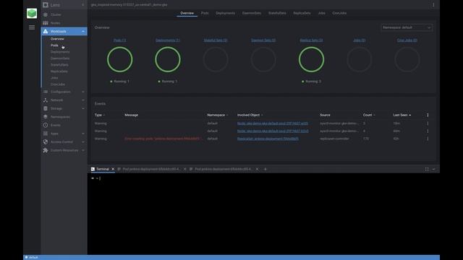Open the Nodes page from sidebar
The image size is (463, 260).
click(55, 23)
